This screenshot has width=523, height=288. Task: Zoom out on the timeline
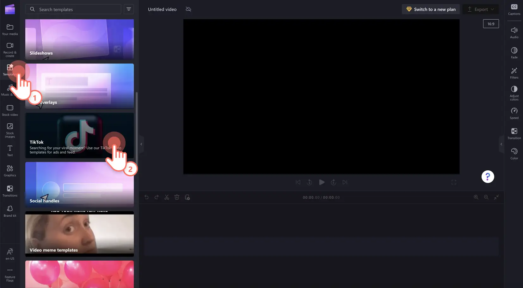point(486,197)
